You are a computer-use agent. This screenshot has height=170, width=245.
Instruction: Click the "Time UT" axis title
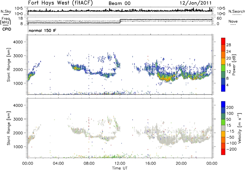[120, 168]
